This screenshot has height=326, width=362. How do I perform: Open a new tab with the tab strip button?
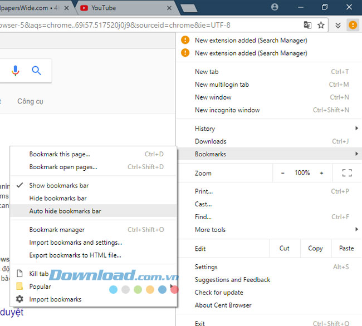(x=189, y=8)
